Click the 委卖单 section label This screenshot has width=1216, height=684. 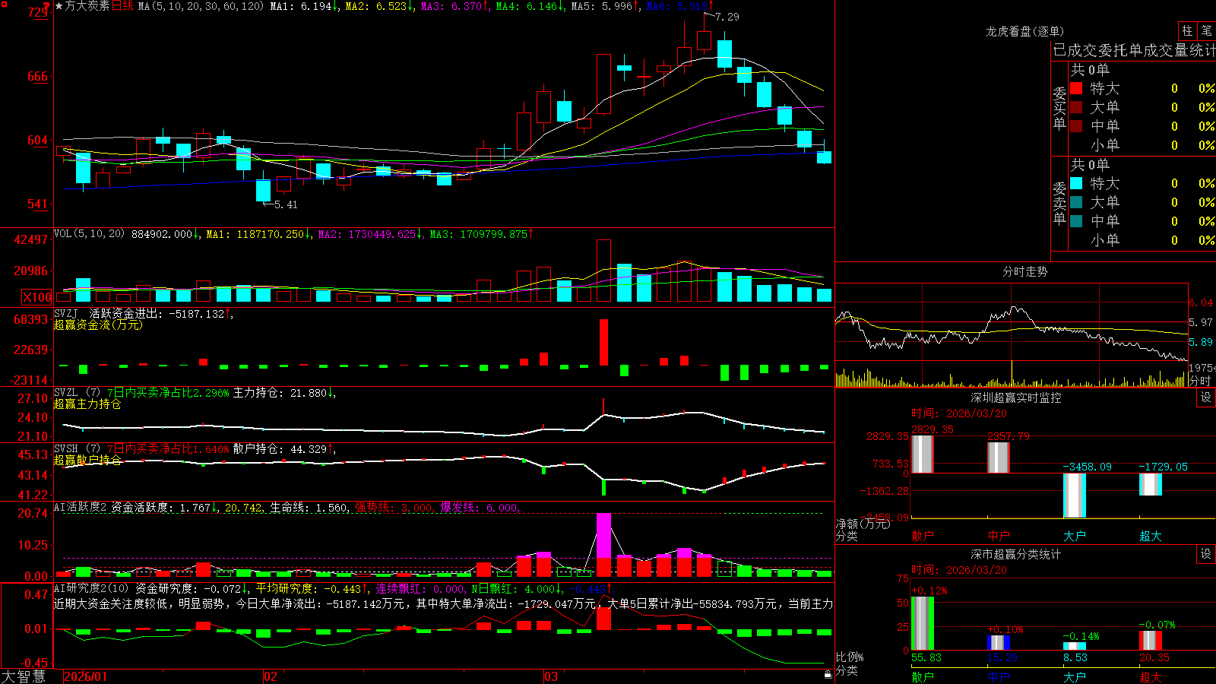pos(1059,203)
